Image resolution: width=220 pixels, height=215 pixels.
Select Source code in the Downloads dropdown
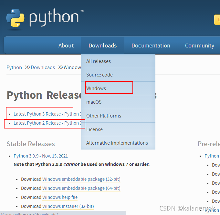(x=118, y=75)
